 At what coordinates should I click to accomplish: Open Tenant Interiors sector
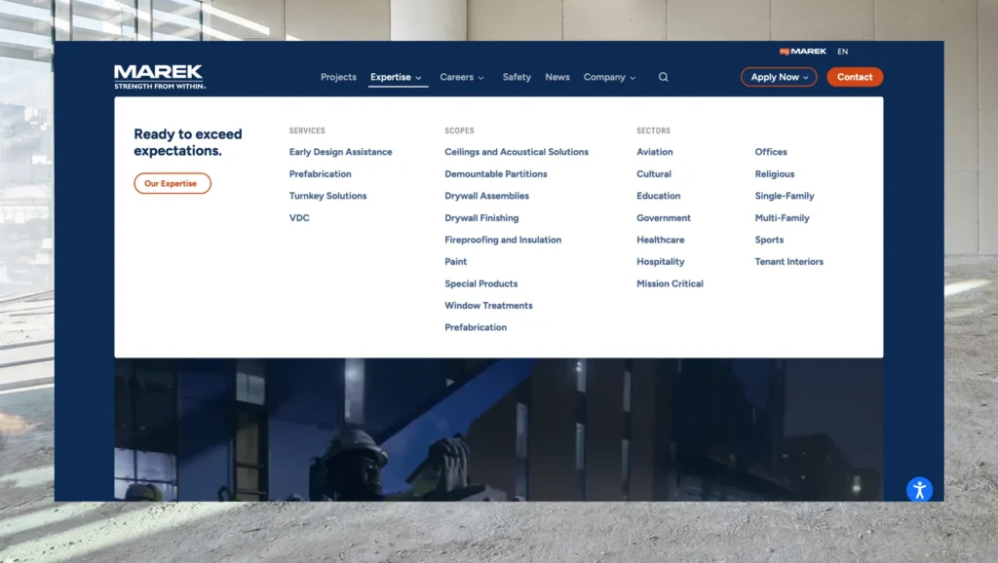click(788, 261)
